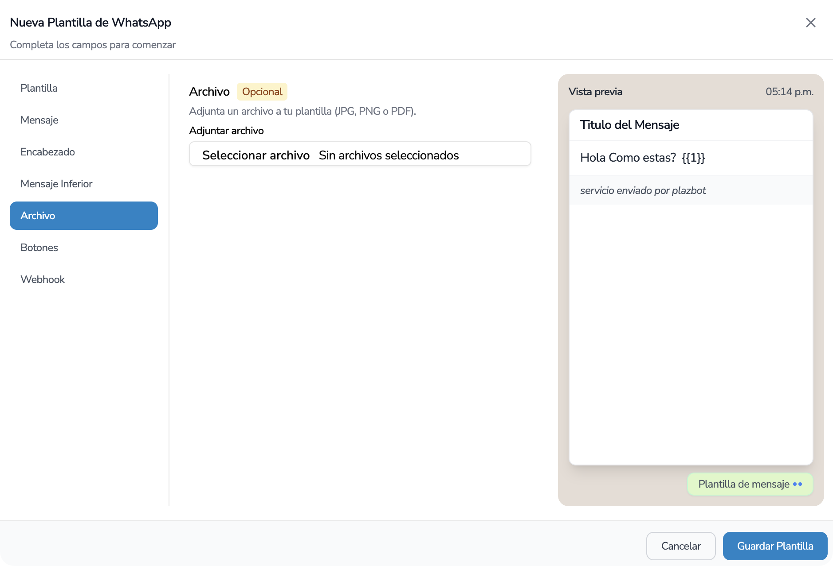Close the Nueva Plantilla de WhatsApp dialog
Image resolution: width=833 pixels, height=566 pixels.
[810, 23]
